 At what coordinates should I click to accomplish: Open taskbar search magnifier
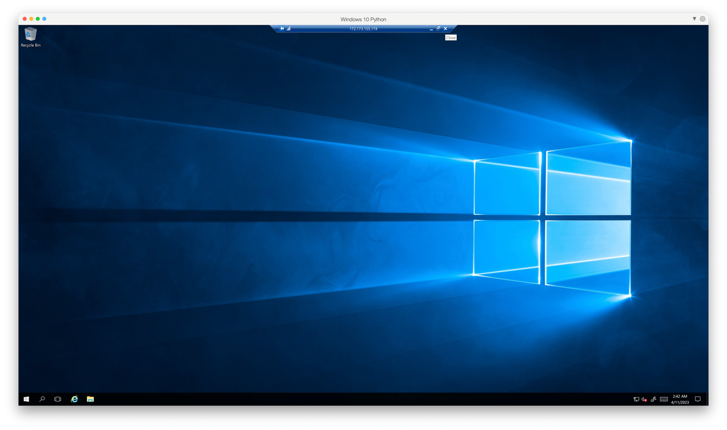[x=42, y=399]
